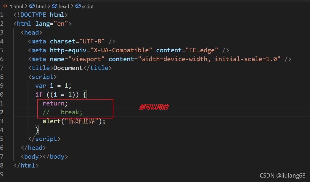Click the "X-UA-Compatible" string
Image resolution: width=310 pixels, height=182 pixels.
coord(121,50)
